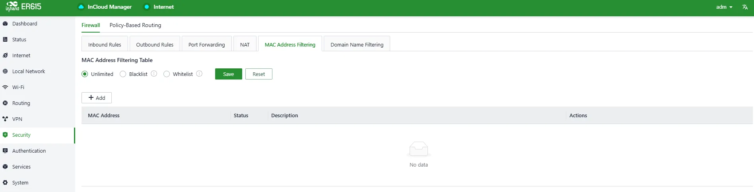Select the Whitelist radio option
Image resolution: width=754 pixels, height=192 pixels.
167,74
